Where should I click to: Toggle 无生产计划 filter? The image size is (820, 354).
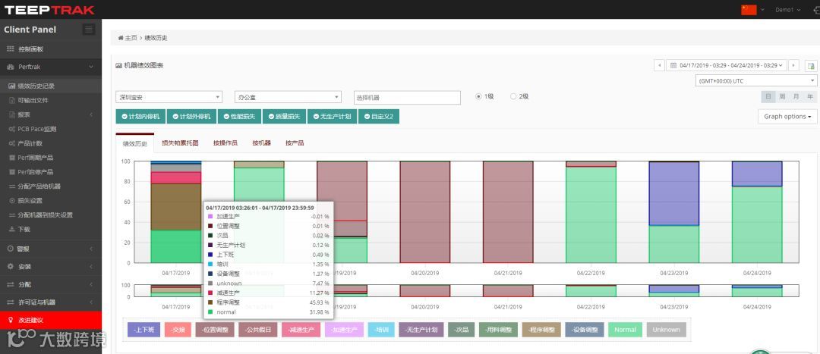click(x=332, y=117)
